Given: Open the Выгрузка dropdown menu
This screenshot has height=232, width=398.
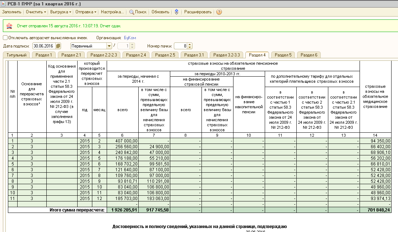Looking at the screenshot, I should point(61,12).
